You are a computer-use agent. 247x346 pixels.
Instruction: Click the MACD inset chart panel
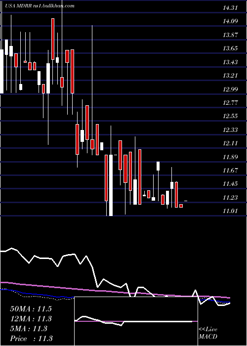(136, 321)
